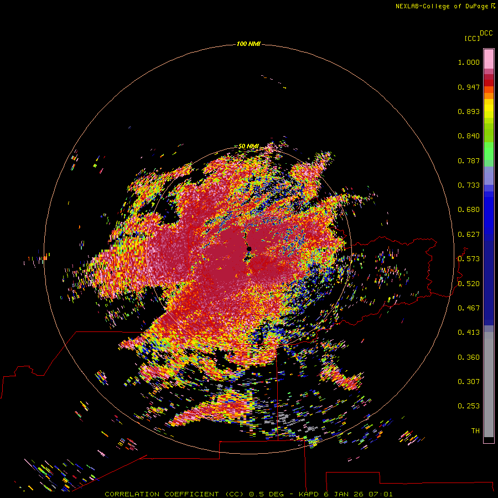Screen dimensions: 498x498
Task: Click the 0.307 legend value
Action: point(469,382)
